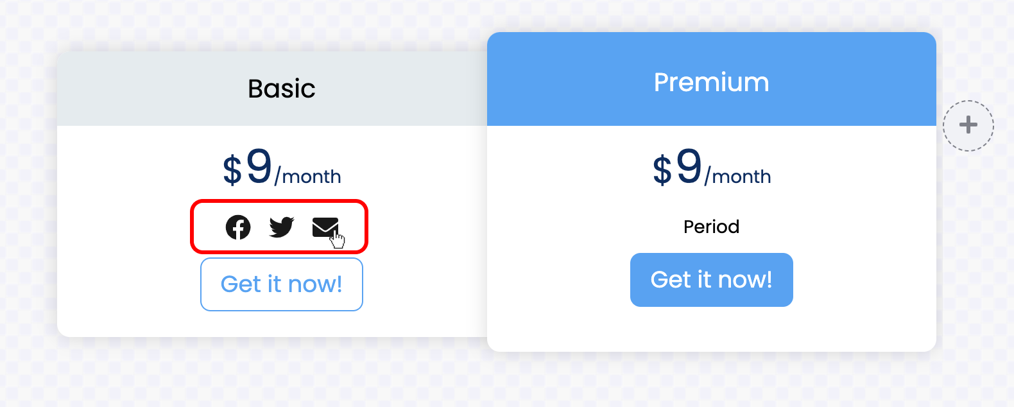Select the number 9 in Premium price
Screen dimensions: 1014x407
pos(689,166)
